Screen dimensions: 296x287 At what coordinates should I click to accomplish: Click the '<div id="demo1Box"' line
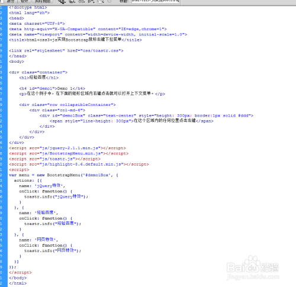(x=146, y=115)
